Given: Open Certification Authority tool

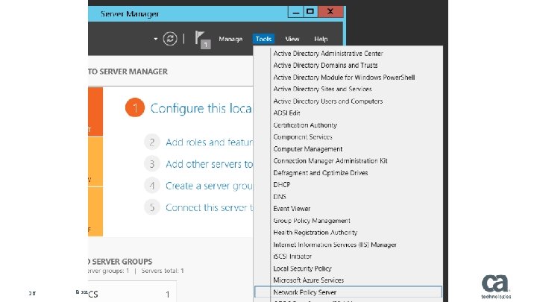Looking at the screenshot, I should 305,125.
